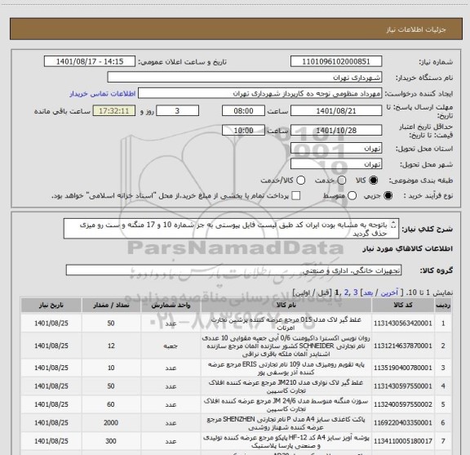Click the کد کالا column header
Image resolution: width=470 pixels, height=455 pixels.
point(403,305)
